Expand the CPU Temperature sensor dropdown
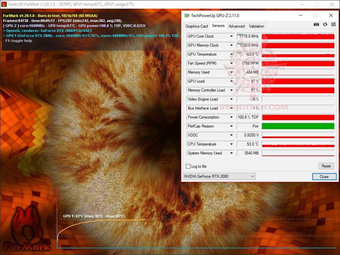The width and height of the screenshot is (340, 255). 231,144
